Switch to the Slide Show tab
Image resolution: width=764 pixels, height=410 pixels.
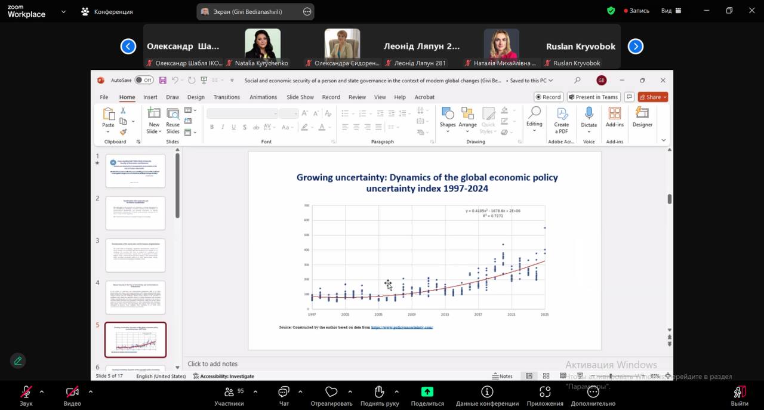click(300, 97)
